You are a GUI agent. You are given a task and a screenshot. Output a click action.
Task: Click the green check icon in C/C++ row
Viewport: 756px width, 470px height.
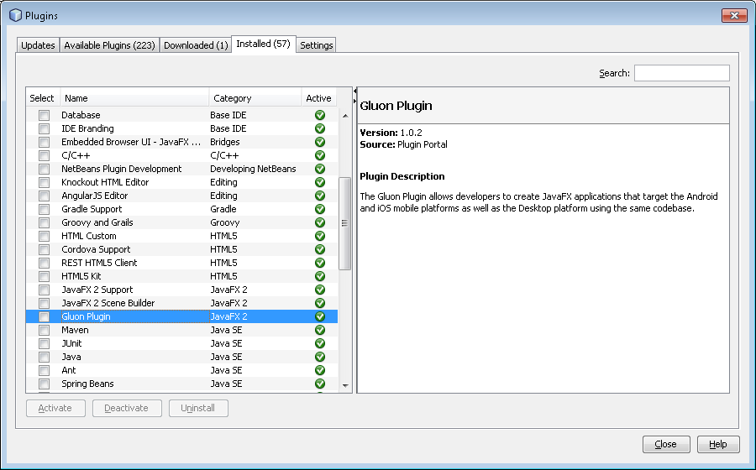click(x=320, y=155)
